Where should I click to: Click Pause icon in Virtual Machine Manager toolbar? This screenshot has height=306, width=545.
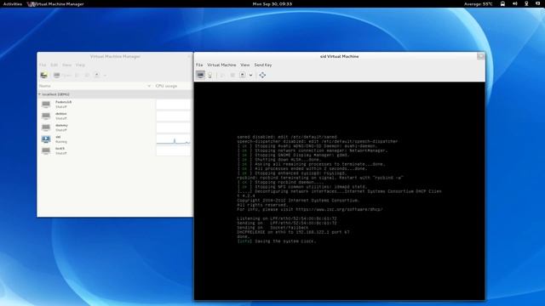(87, 75)
